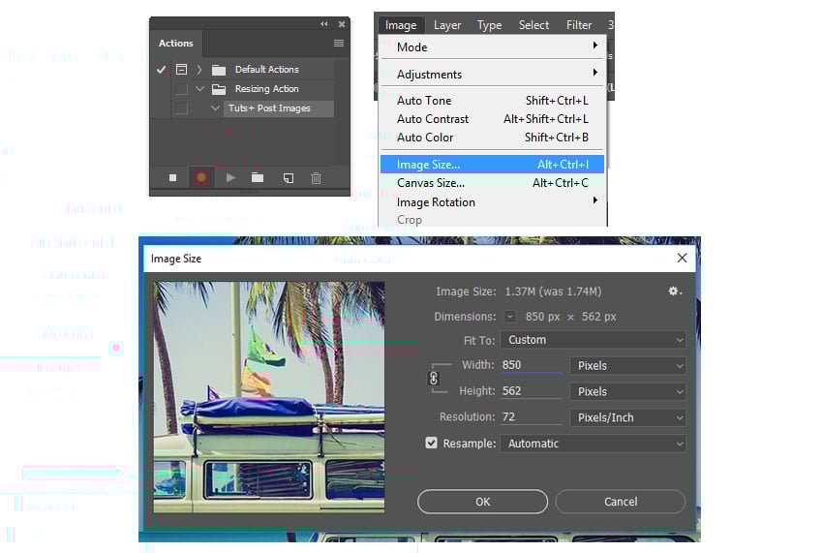Click Cancel in Image Size dialog
This screenshot has width=823, height=553.
click(x=621, y=502)
